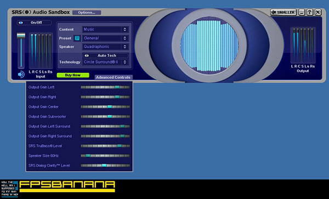Viewport: 329px width, 199px height.
Task: Click the green Buy Now button
Action: tap(73, 75)
